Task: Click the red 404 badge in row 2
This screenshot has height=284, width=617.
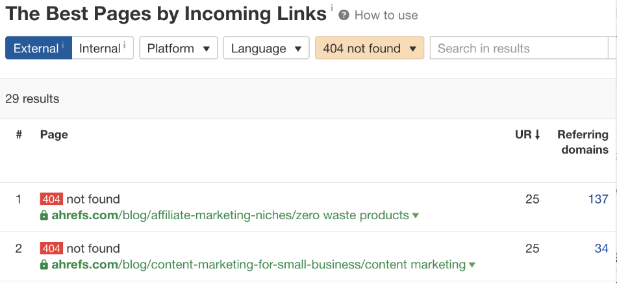Action: tap(51, 248)
